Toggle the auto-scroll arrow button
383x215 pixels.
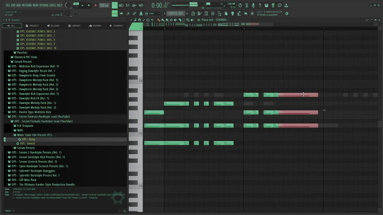tap(121, 13)
